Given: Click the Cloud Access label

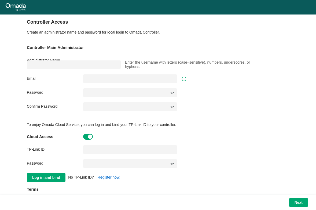Looking at the screenshot, I should [x=40, y=137].
